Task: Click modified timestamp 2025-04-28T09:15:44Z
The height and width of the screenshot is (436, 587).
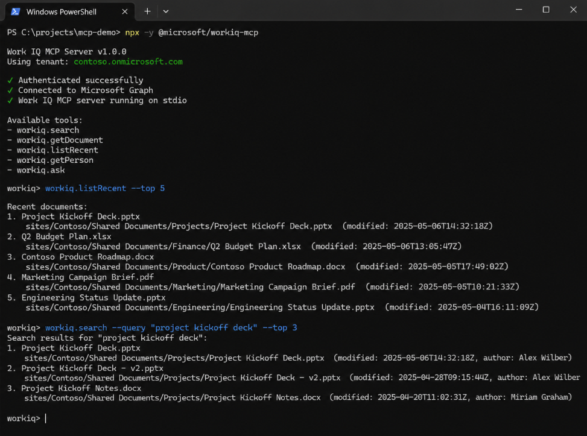Action: point(443,378)
